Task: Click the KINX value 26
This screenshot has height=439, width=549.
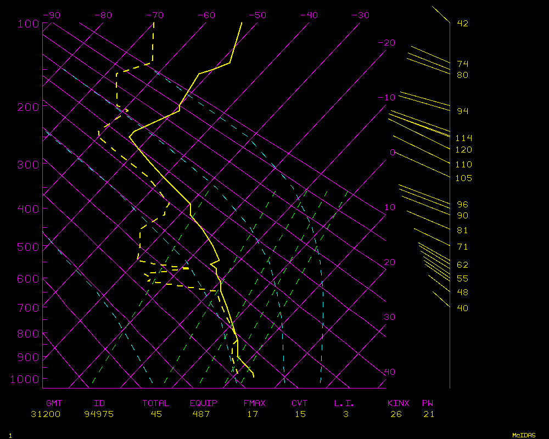Action: [x=396, y=414]
